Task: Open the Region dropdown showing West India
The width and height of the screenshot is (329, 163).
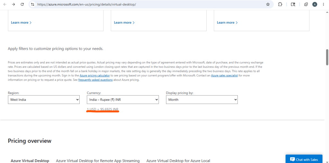Action: point(44,100)
